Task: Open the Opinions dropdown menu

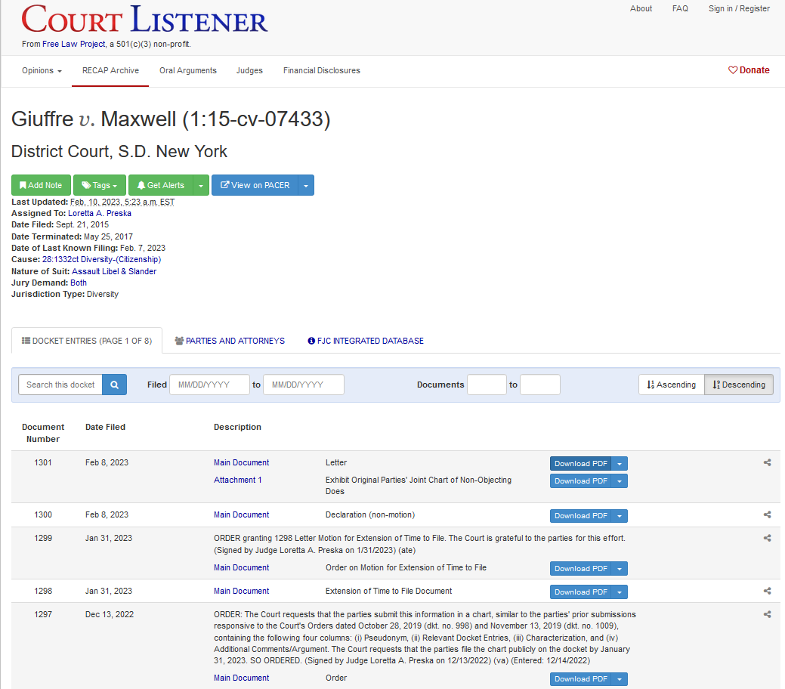Action: (x=42, y=70)
